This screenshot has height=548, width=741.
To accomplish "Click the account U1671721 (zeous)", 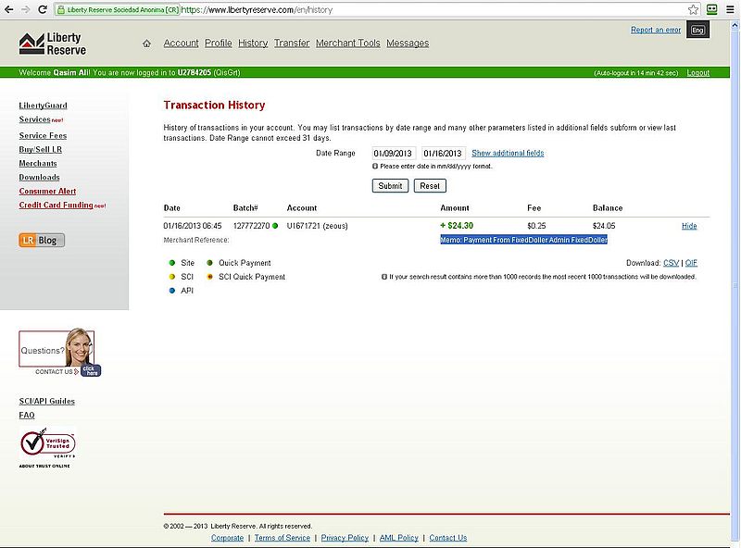I will tap(317, 226).
